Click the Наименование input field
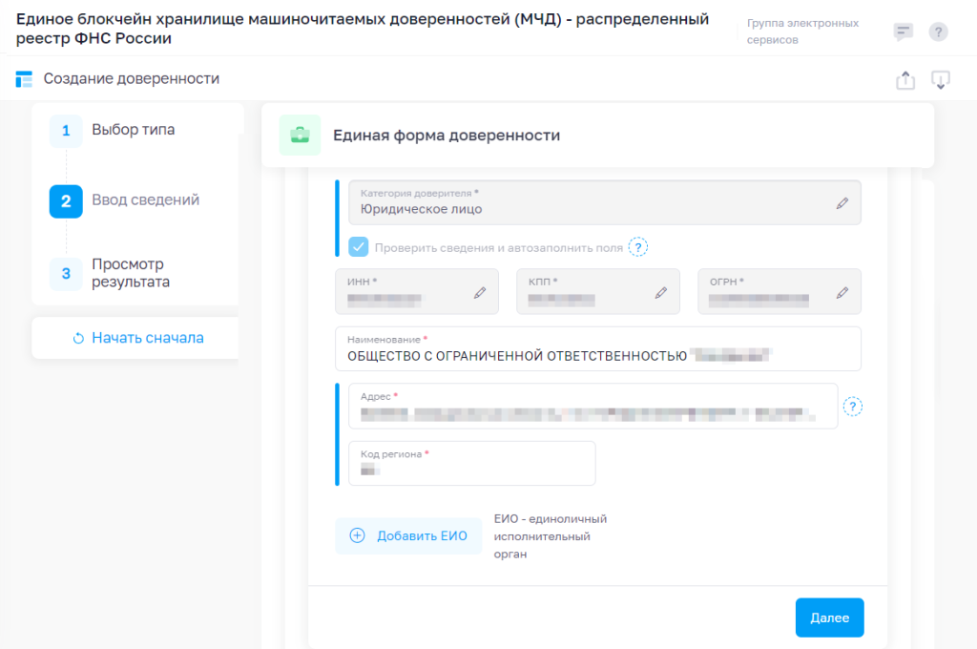This screenshot has height=649, width=977. tap(598, 348)
